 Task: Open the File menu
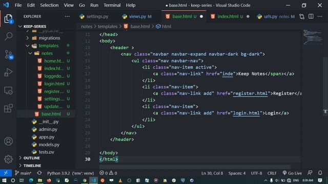(18, 5)
